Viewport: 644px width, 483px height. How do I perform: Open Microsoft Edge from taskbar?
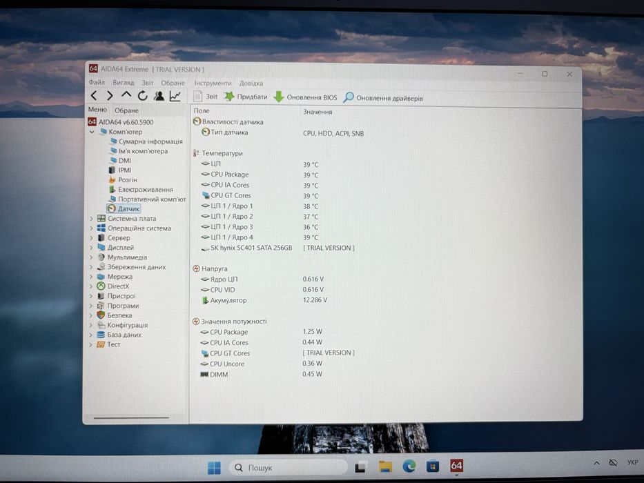[409, 466]
